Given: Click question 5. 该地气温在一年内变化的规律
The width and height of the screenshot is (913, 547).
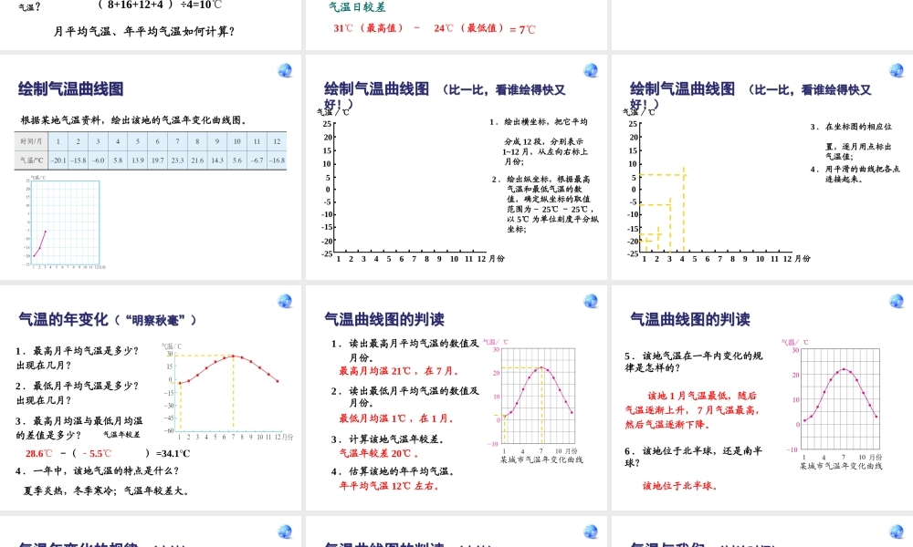Looking at the screenshot, I should (694, 362).
